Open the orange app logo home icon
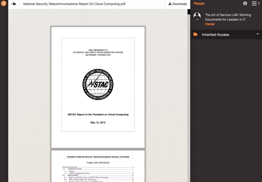 pos(4,3)
